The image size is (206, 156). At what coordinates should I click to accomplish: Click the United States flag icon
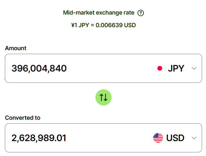click(x=158, y=138)
